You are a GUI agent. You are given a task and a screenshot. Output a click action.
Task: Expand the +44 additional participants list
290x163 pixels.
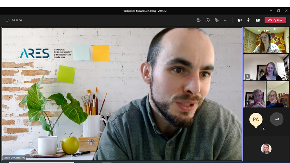coord(276,119)
